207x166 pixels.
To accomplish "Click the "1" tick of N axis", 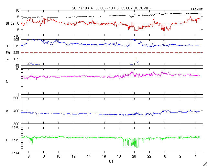I will coord(19,95).
